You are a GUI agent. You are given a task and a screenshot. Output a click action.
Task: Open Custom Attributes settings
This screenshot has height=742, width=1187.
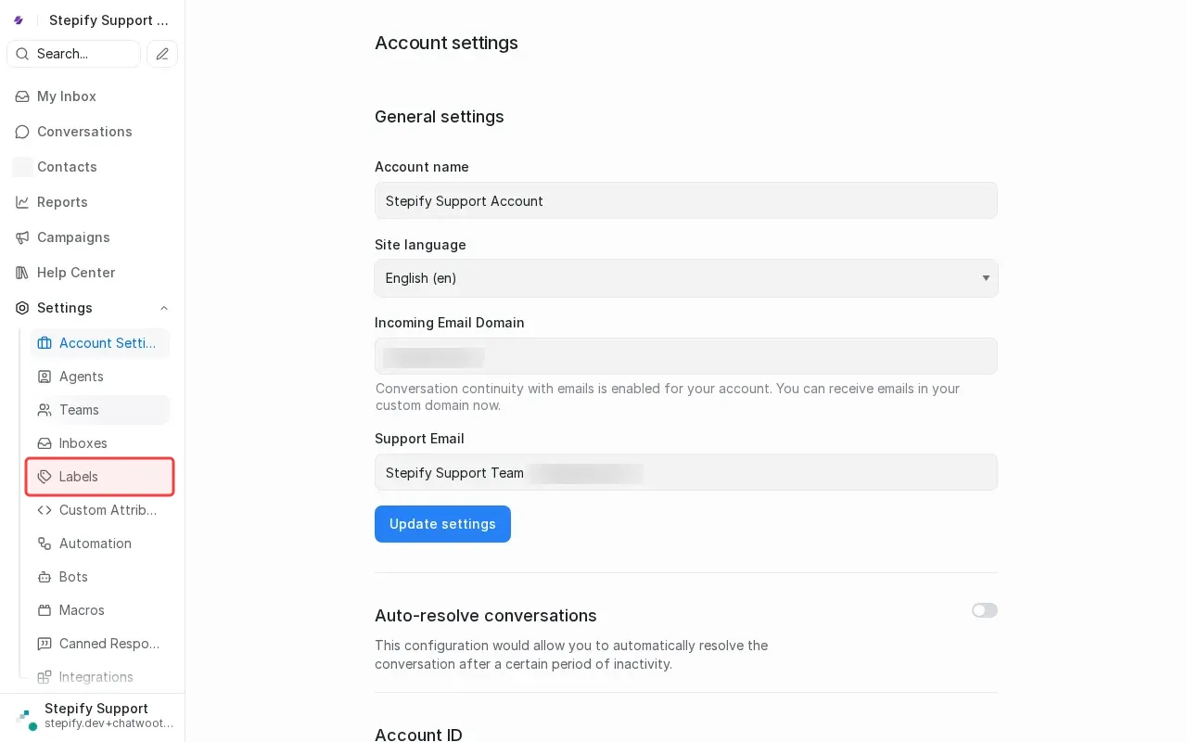point(108,510)
